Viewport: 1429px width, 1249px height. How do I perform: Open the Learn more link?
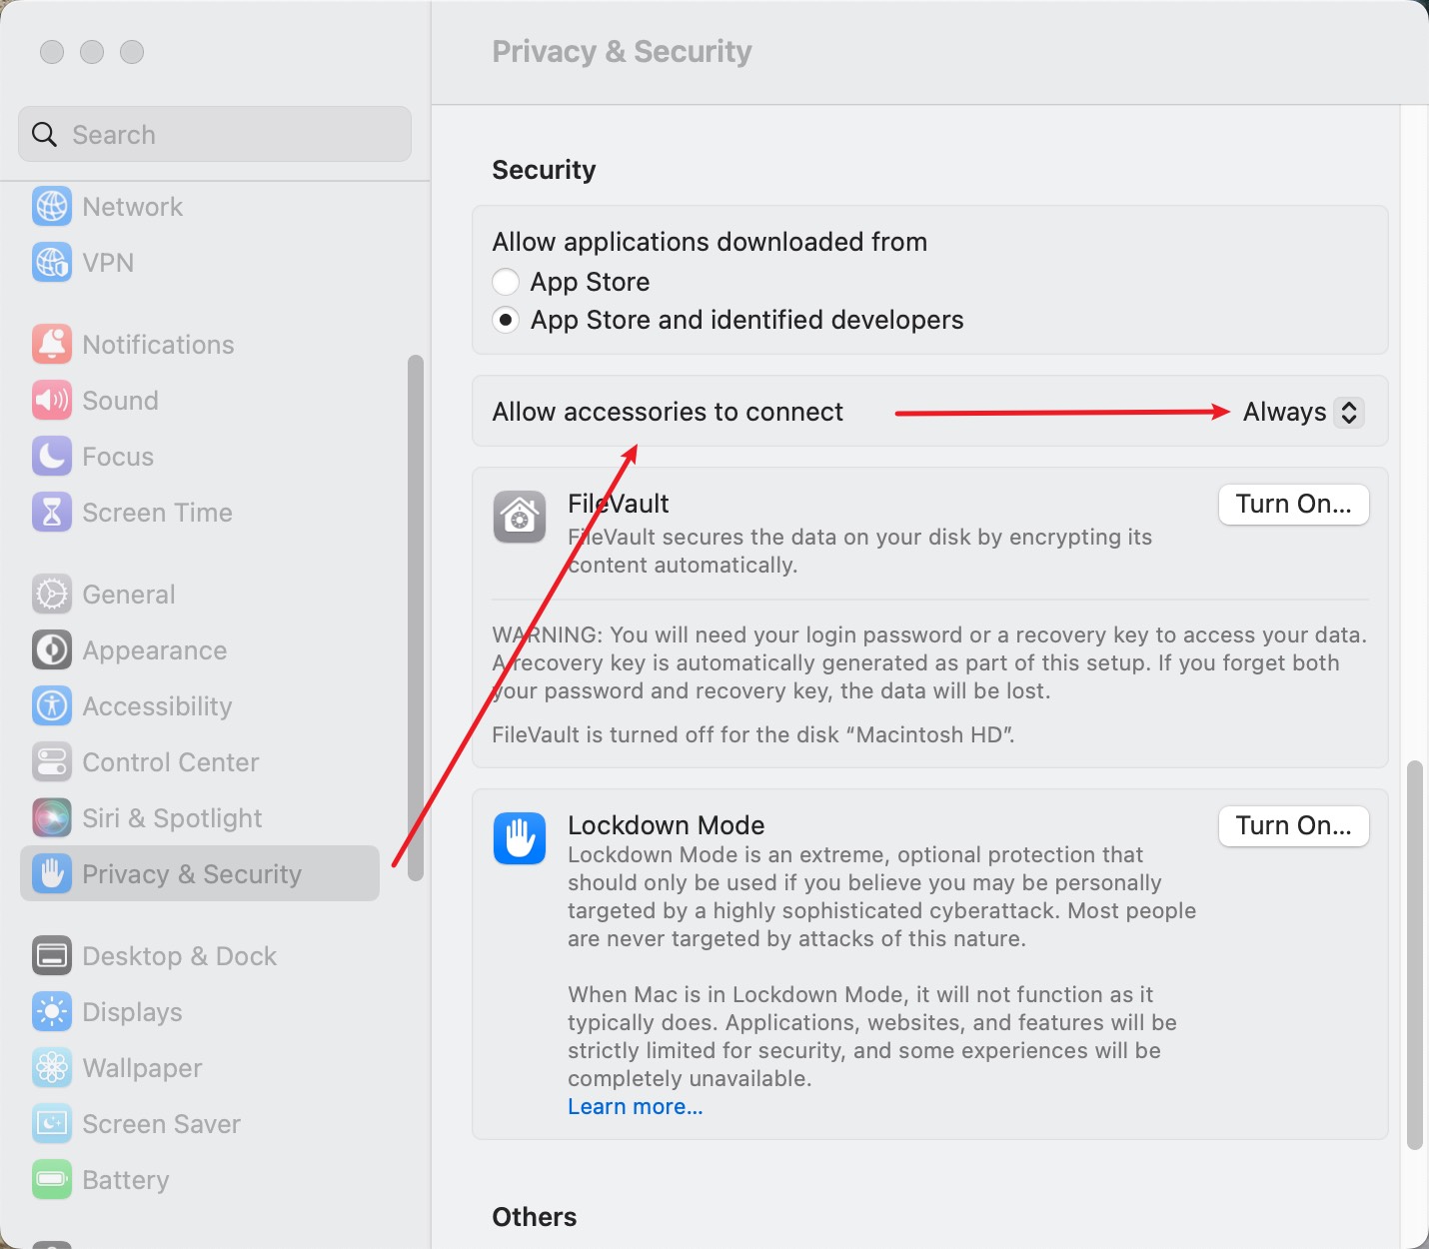[636, 1107]
